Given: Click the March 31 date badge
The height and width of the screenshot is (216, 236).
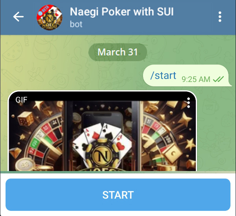Looking at the screenshot, I should click(118, 52).
